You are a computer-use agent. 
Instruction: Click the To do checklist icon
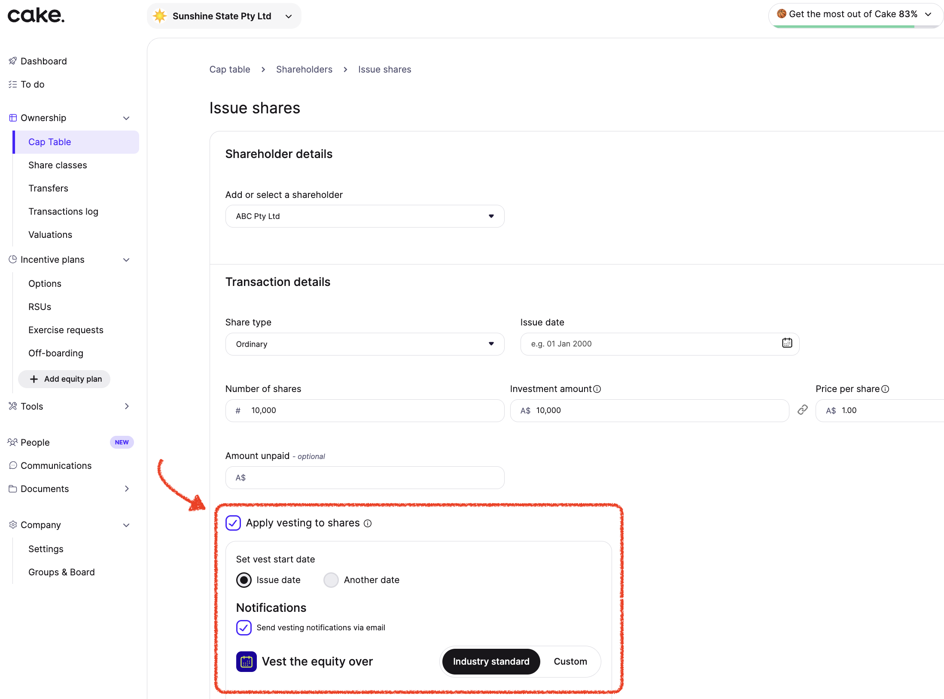[13, 84]
